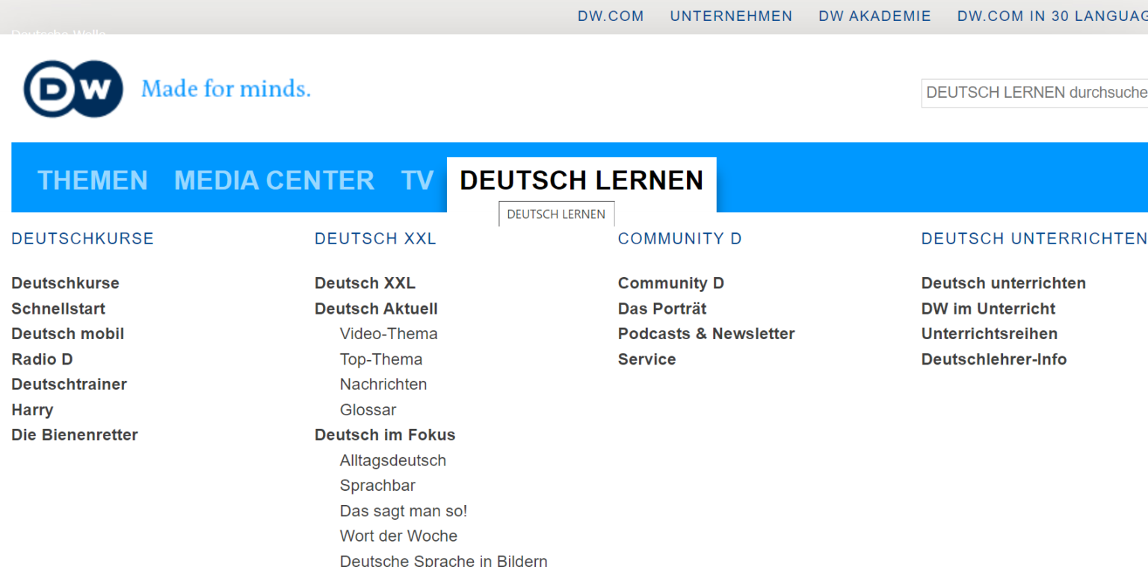Image resolution: width=1148 pixels, height=567 pixels.
Task: Open the MEDIA CENTER menu tab
Action: pos(274,179)
